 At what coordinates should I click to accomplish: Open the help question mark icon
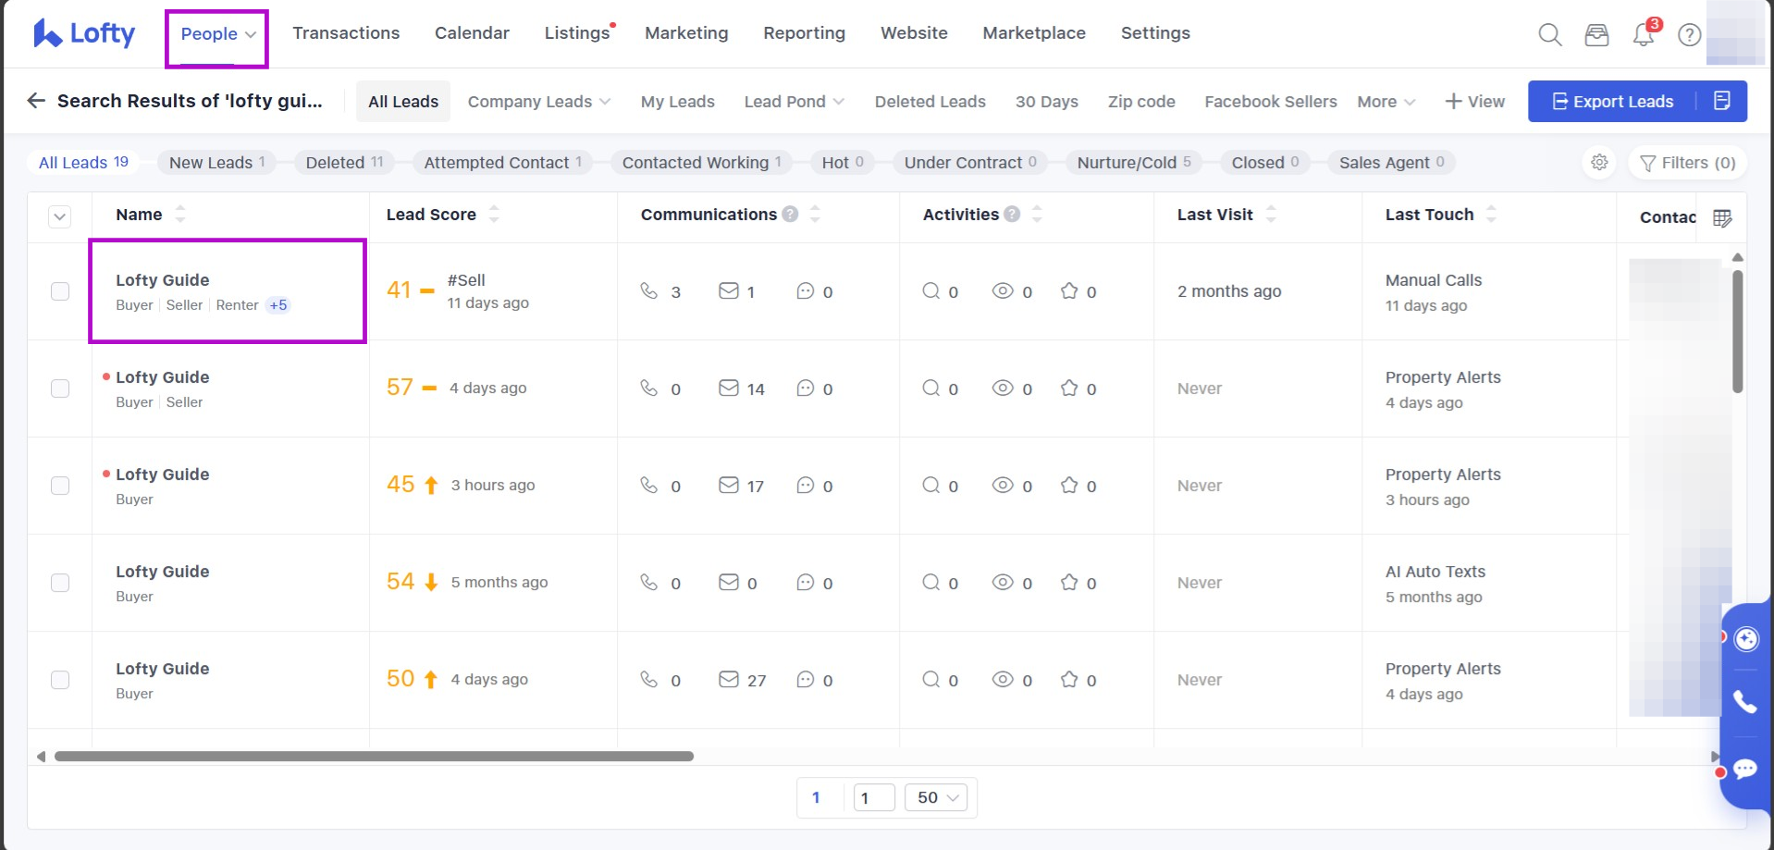pos(1689,35)
